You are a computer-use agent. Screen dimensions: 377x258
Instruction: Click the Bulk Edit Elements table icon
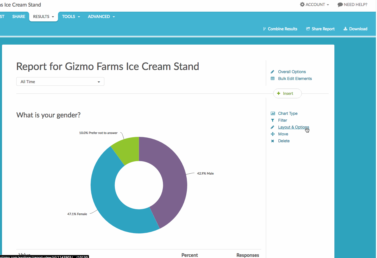[x=273, y=79]
